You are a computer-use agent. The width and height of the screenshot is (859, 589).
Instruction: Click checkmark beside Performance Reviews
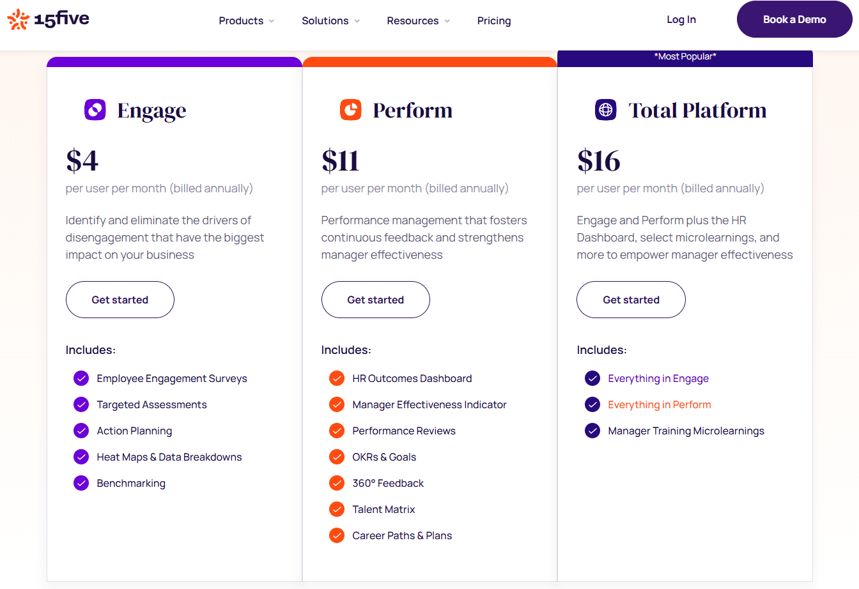337,431
